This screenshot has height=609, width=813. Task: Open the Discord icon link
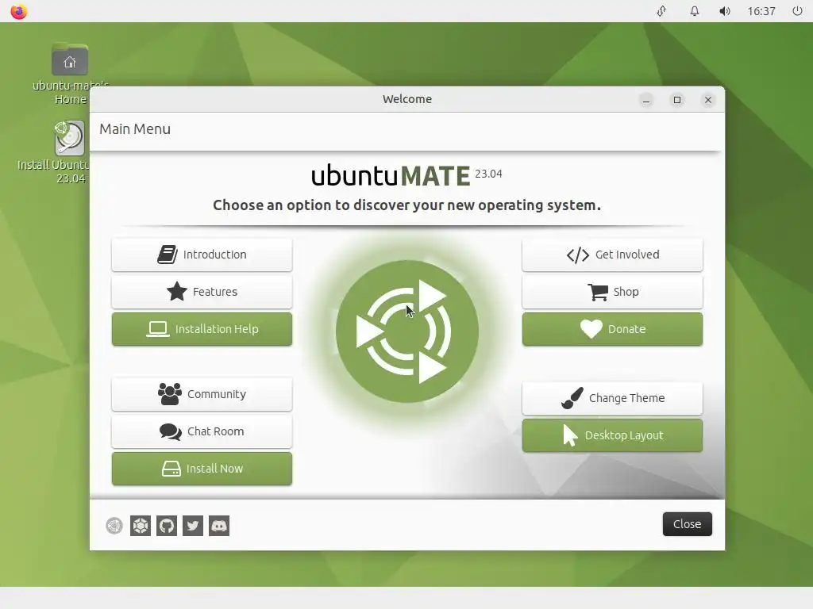[x=219, y=527]
